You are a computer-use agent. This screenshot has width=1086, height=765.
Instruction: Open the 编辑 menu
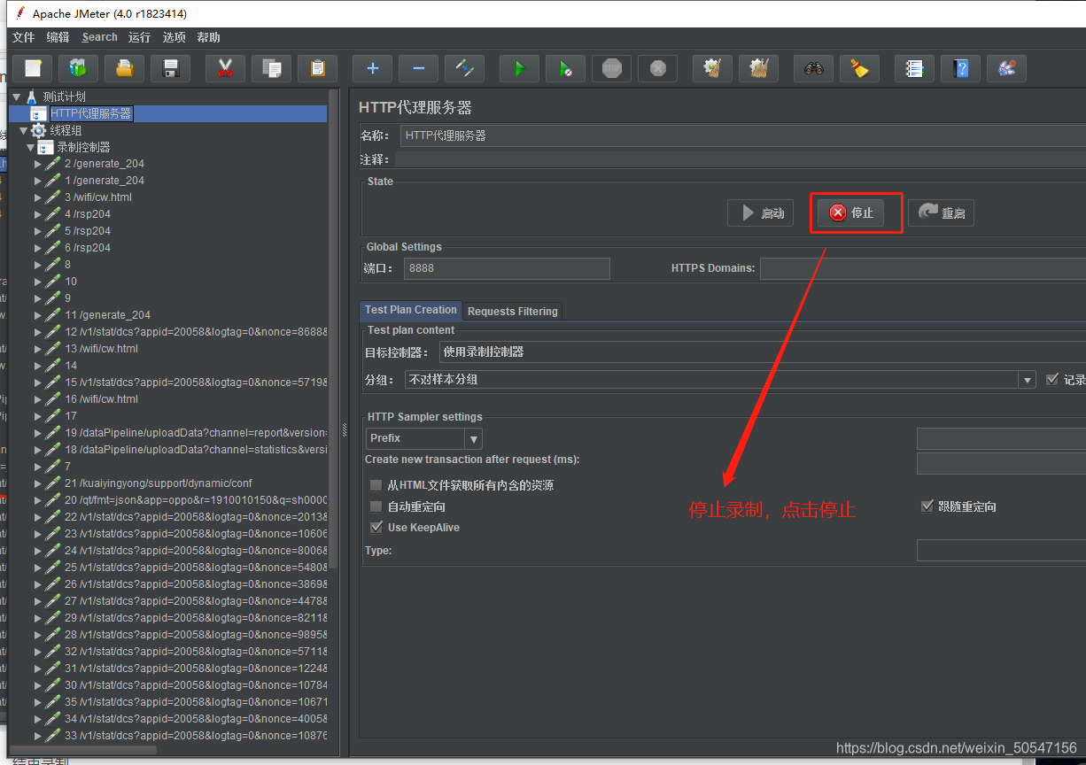click(x=58, y=37)
